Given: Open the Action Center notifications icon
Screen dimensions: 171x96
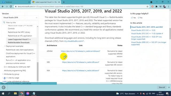Looking at the screenshot, I should [x=168, y=94].
